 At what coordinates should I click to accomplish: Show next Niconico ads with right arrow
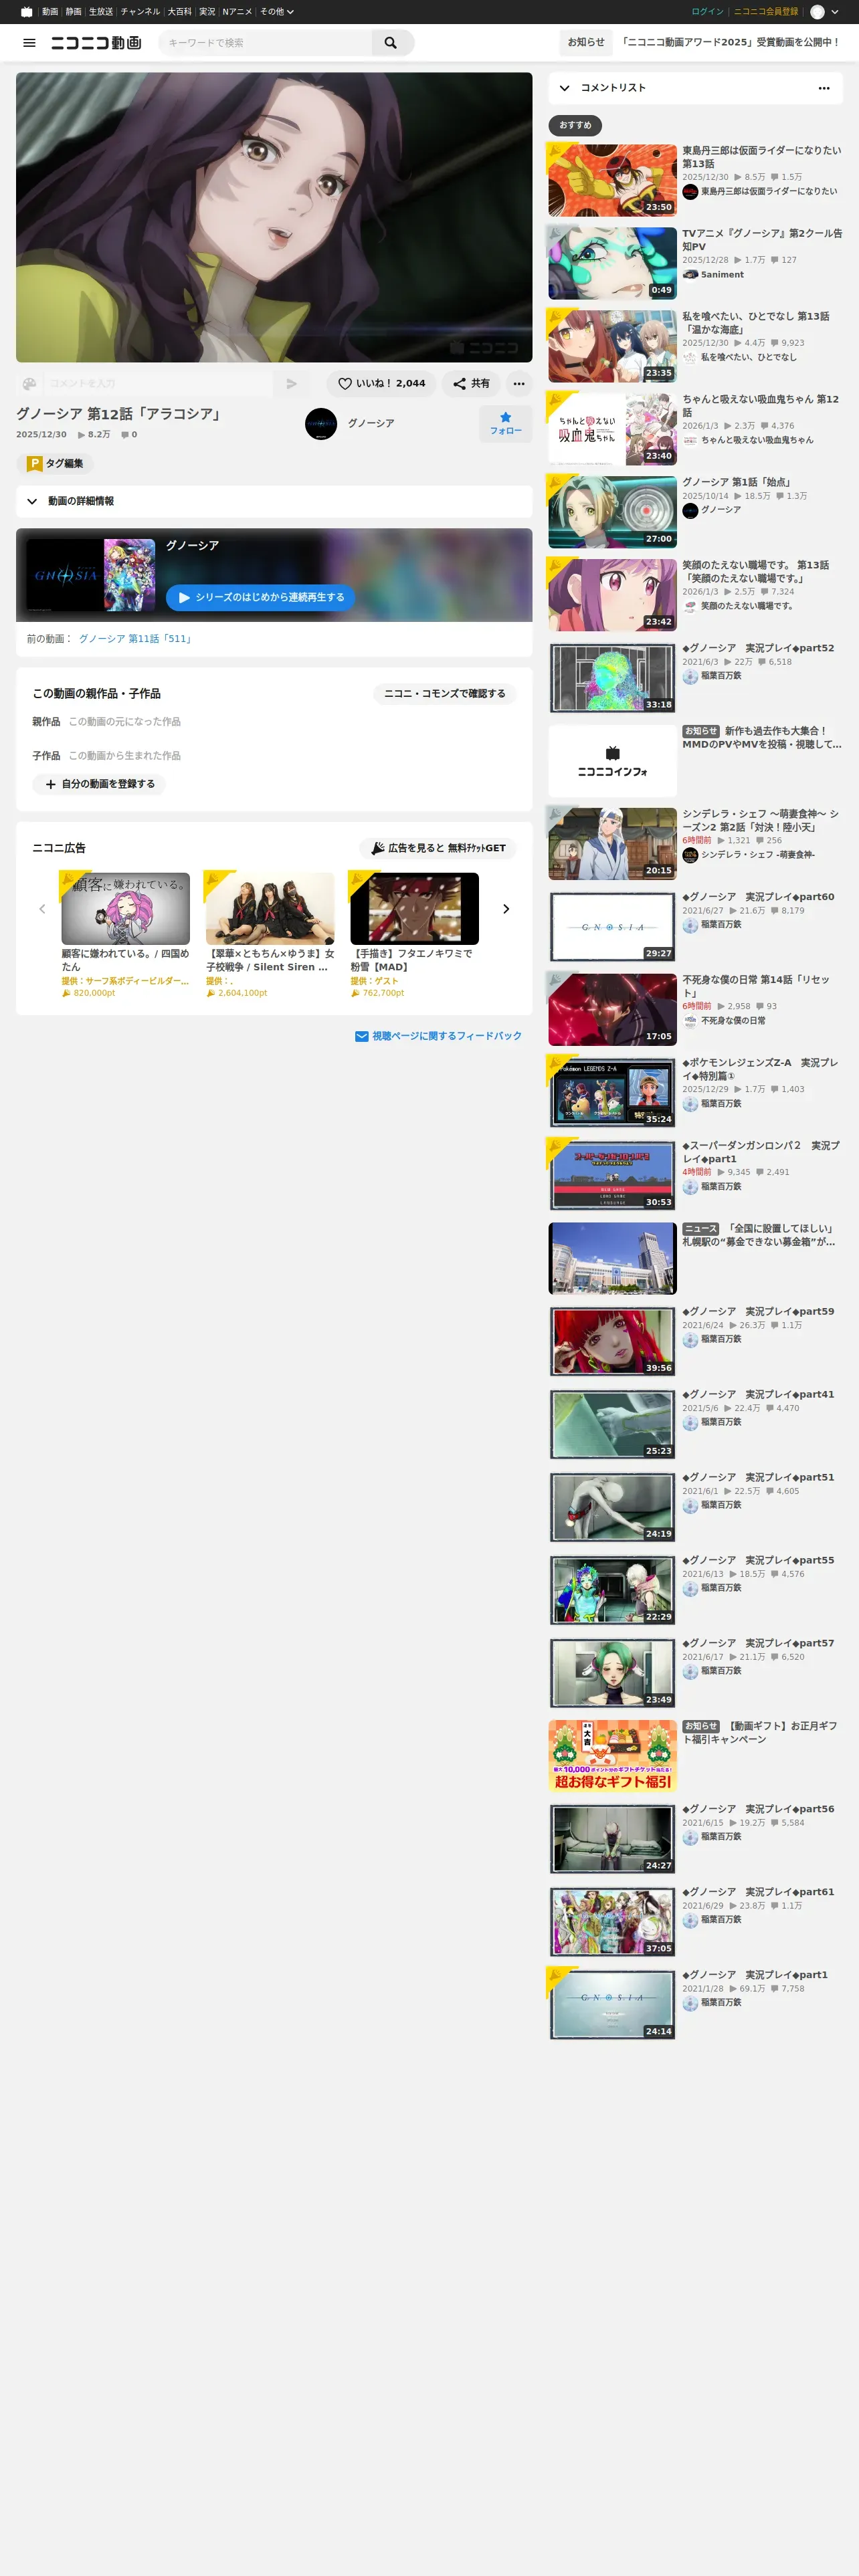(x=506, y=909)
